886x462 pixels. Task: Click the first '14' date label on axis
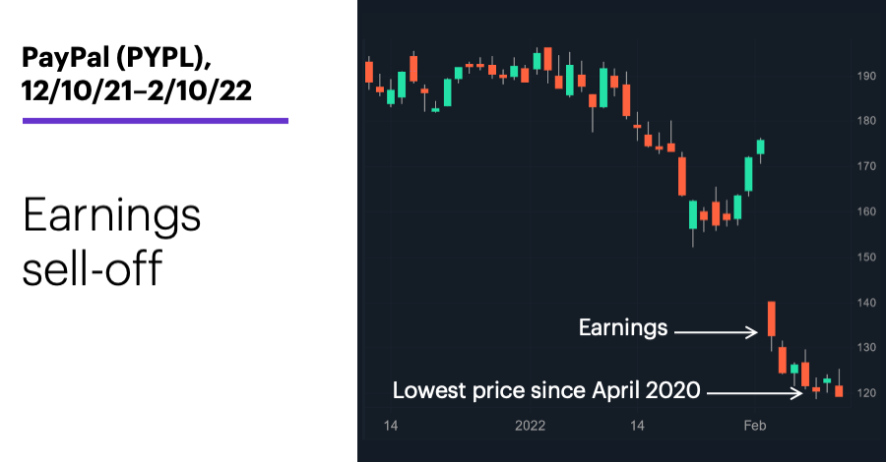(391, 426)
